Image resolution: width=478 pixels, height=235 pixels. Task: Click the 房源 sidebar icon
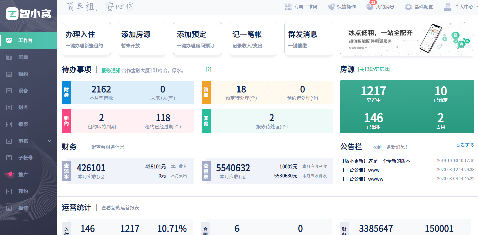pos(9,57)
